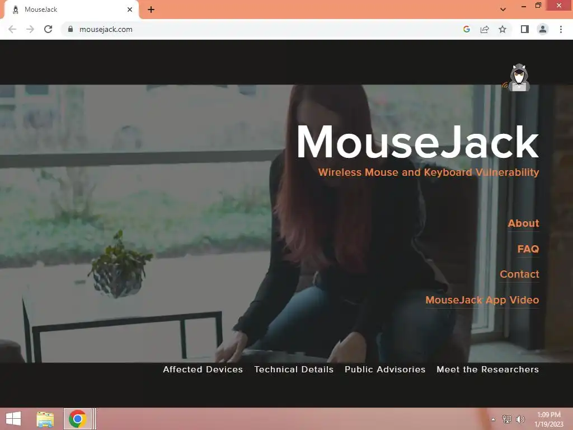
Task: Open the Chrome profile avatar
Action: (543, 29)
